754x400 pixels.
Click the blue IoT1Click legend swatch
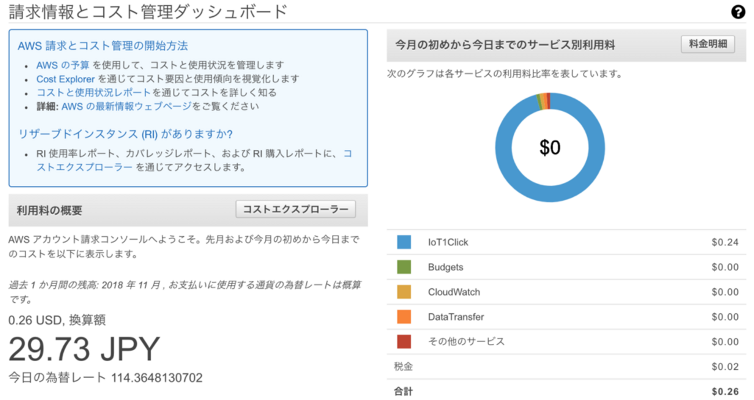404,242
